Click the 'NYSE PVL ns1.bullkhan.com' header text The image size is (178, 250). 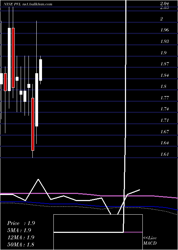(28, 4)
